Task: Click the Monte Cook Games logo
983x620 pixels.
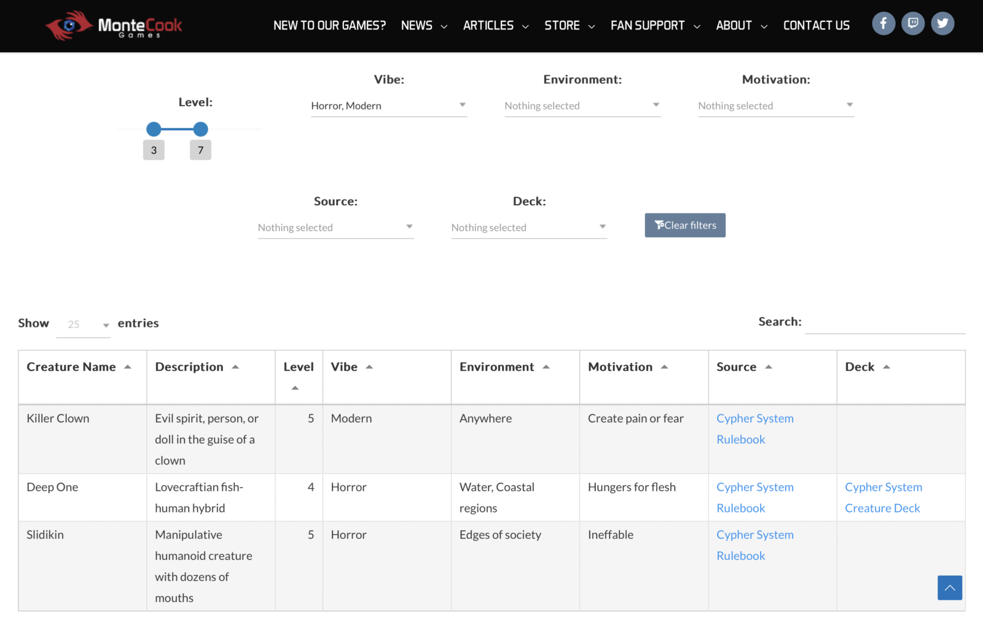Action: tap(114, 25)
